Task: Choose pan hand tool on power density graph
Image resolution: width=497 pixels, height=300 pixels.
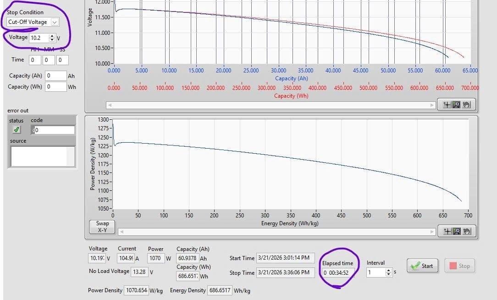Action: pos(466,231)
